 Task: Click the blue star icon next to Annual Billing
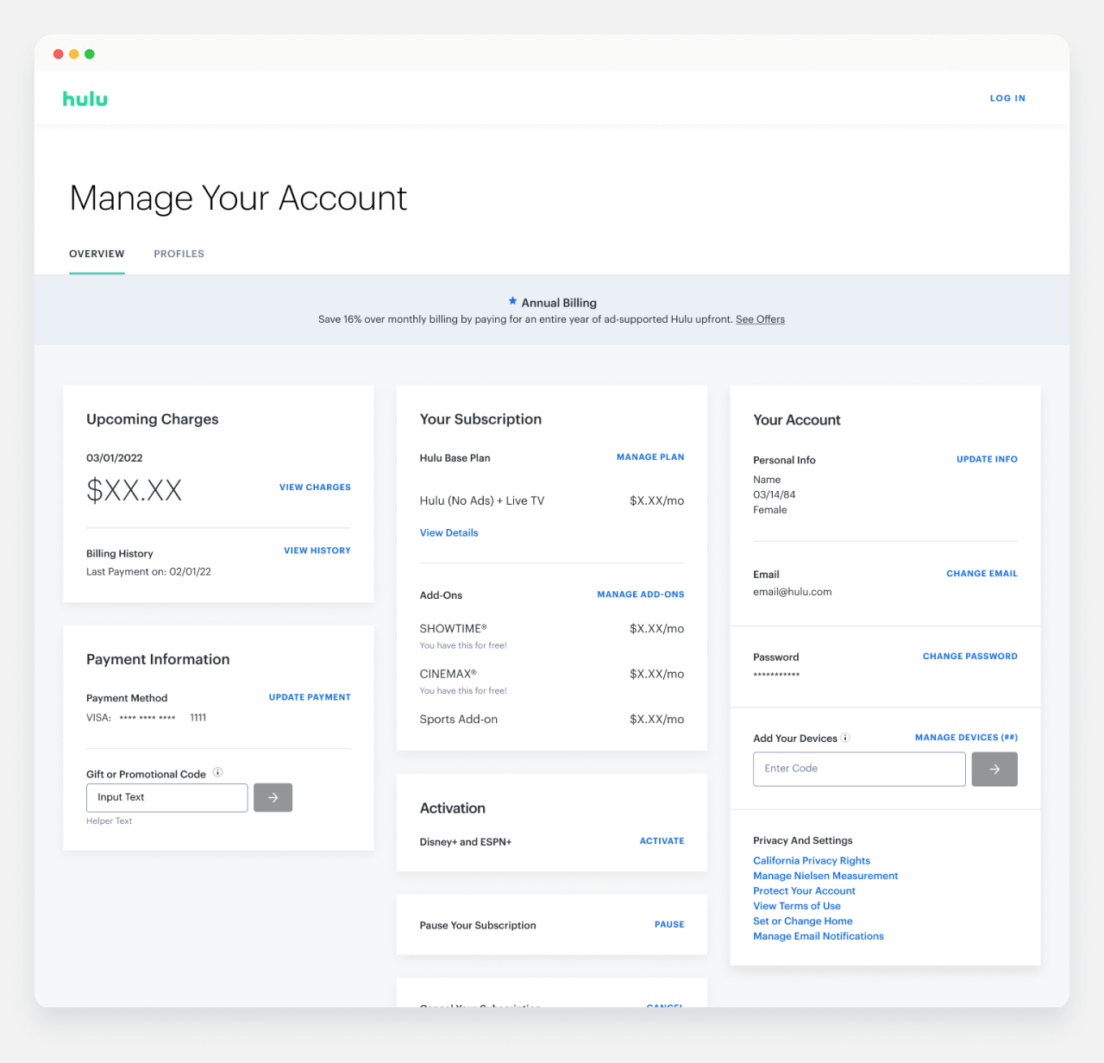512,301
